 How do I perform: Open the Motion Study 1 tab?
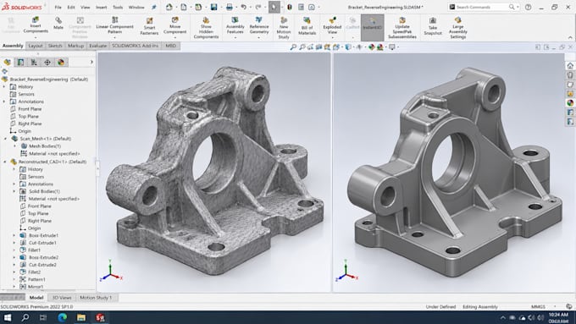coord(96,298)
